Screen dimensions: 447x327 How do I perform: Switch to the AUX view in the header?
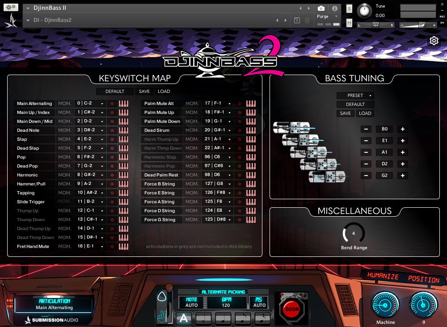tap(442, 17)
